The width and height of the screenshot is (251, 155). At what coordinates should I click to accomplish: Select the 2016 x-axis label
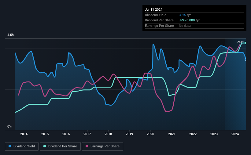point(66,134)
